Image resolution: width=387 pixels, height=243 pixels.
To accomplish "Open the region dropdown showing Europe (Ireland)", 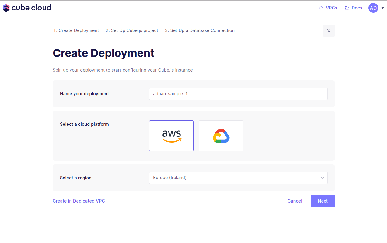I will tap(238, 178).
